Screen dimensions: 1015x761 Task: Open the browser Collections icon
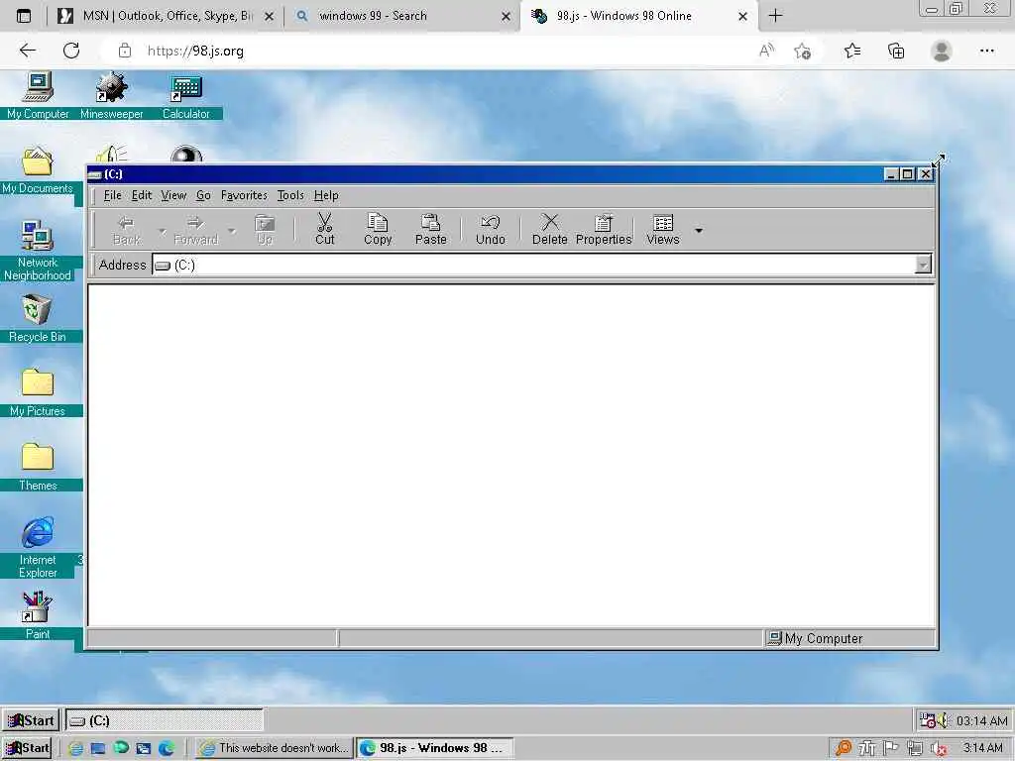point(896,52)
